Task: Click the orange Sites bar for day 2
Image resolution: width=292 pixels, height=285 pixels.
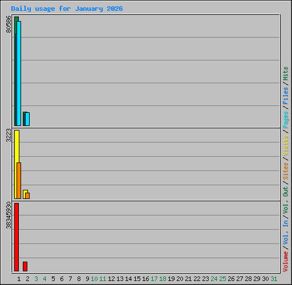Action: [x=27, y=196]
